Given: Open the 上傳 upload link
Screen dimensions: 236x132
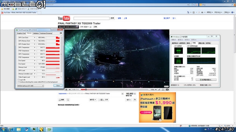Looking at the screenshot, I should pyautogui.click(x=125, y=18).
